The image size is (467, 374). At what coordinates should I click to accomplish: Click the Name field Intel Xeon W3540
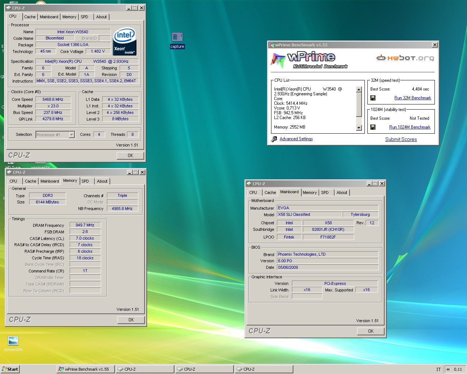click(x=73, y=32)
